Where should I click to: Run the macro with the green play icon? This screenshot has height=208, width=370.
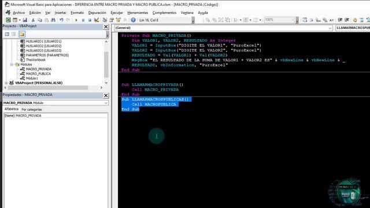click(76, 20)
